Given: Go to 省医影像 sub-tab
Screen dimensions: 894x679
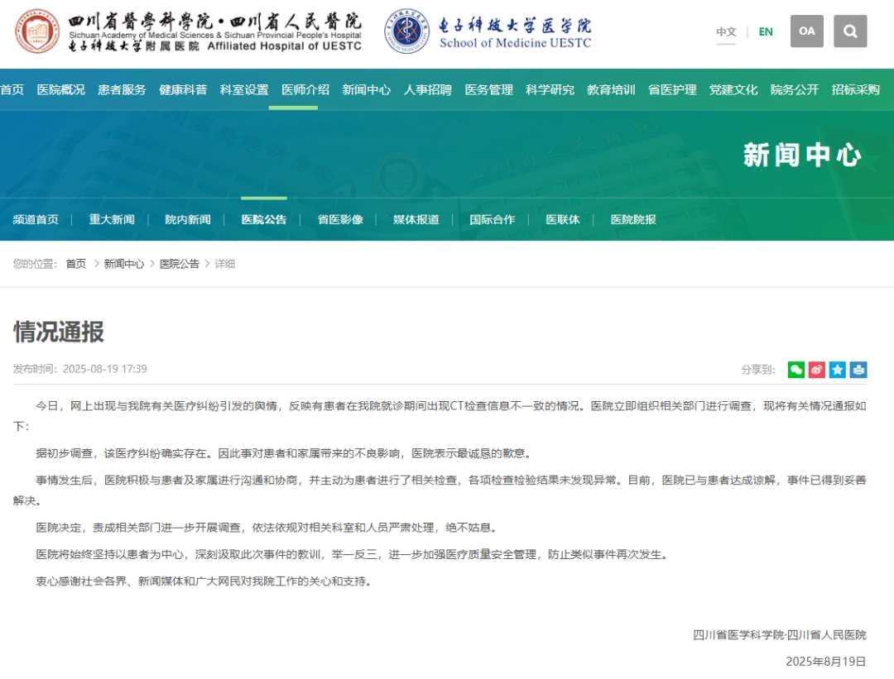Looking at the screenshot, I should tap(340, 220).
